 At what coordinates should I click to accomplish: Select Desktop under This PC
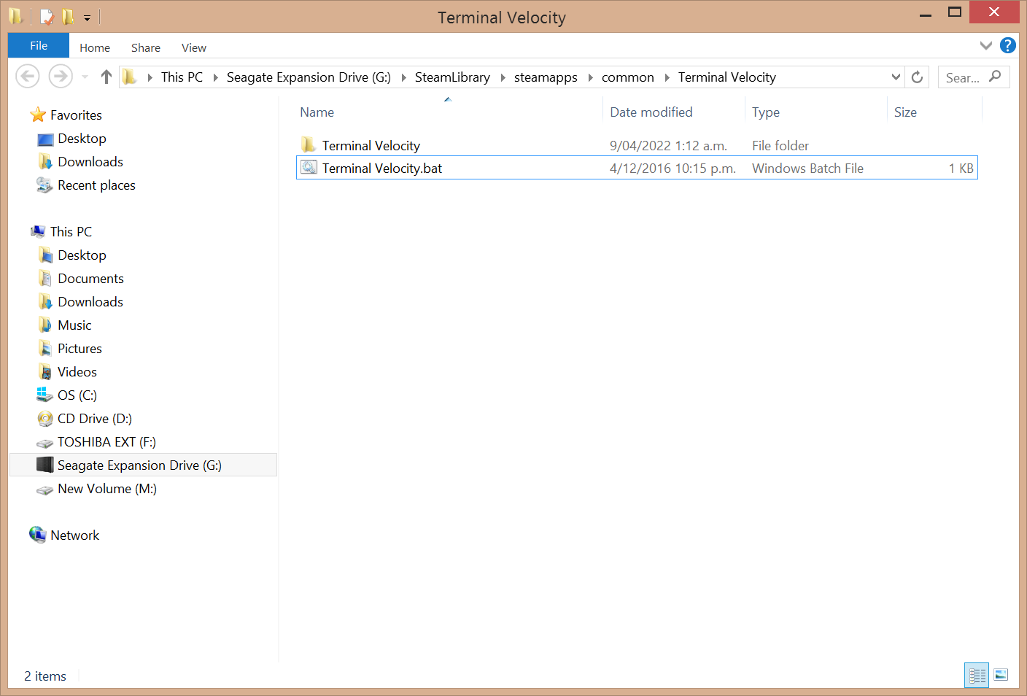[x=82, y=255]
